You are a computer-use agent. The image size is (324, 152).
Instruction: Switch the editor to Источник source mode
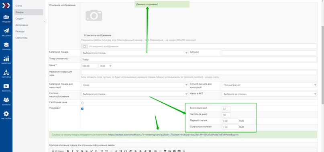tap(58, 151)
